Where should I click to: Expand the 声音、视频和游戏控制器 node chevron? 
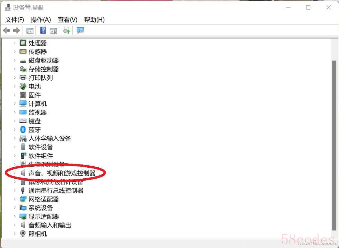[14, 173]
